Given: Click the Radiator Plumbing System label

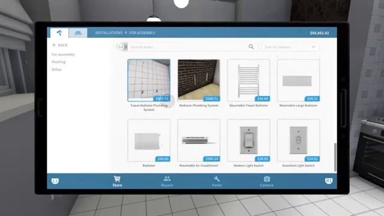Looking at the screenshot, I should coord(199,106).
